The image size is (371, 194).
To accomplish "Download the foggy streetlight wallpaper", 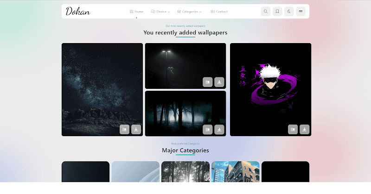I will [x=219, y=82].
